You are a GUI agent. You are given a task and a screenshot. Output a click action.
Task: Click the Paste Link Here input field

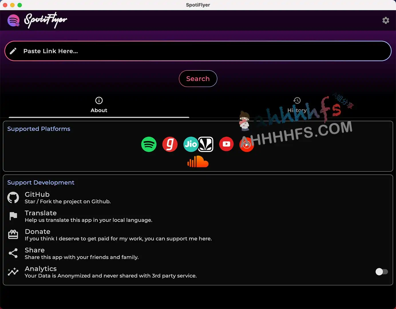pyautogui.click(x=200, y=51)
